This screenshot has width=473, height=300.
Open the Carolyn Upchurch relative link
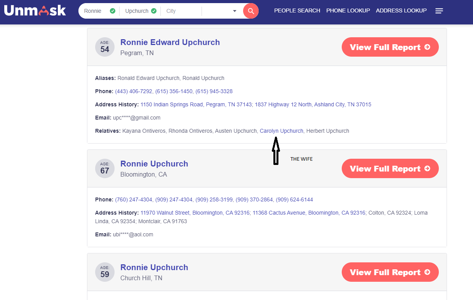pos(281,131)
